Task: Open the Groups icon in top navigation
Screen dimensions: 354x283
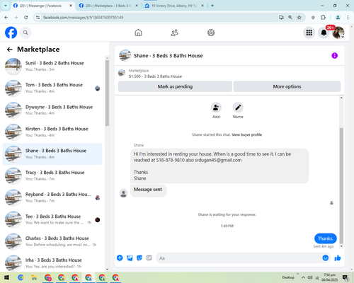Action: click(211, 33)
